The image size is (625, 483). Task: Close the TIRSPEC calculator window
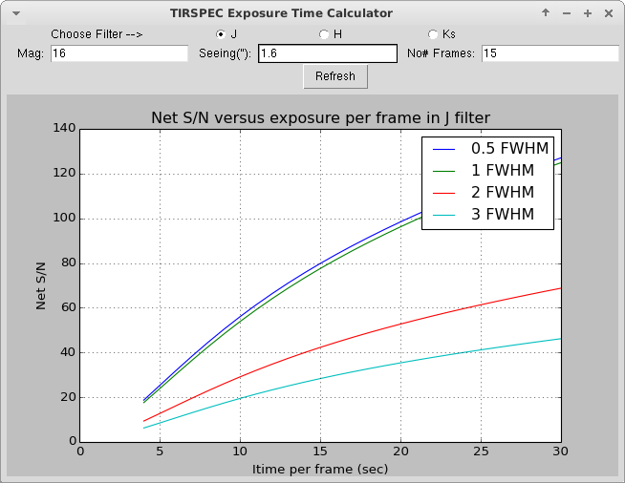pos(608,13)
